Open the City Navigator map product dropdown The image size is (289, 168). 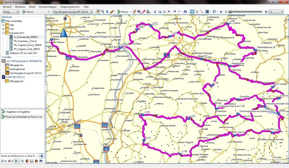pyautogui.click(x=73, y=12)
